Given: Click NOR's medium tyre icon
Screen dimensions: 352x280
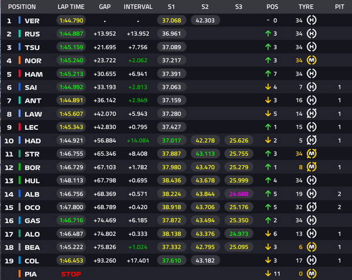Looking at the screenshot, I should point(312,60).
